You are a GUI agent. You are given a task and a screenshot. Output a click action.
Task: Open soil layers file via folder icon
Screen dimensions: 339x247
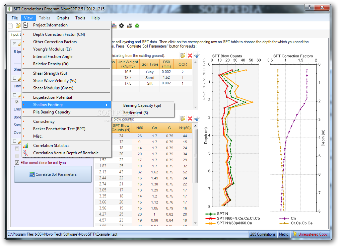[x=183, y=56]
